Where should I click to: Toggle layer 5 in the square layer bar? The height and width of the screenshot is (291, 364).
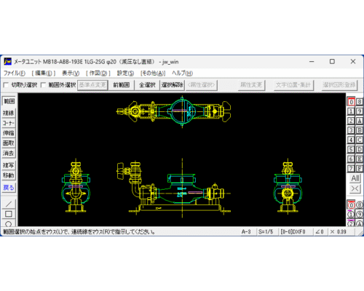coord(351,149)
